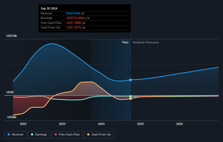Click the -US$8b y-axis label
Screen dimensions: 223x142
pyautogui.click(x=11, y=117)
